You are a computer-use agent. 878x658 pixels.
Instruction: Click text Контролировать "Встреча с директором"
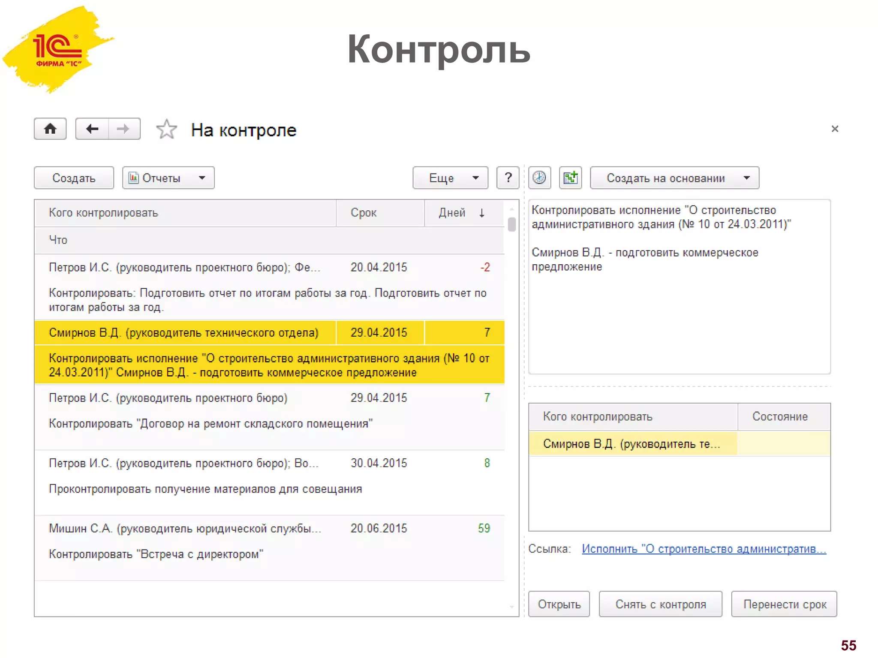(x=156, y=554)
